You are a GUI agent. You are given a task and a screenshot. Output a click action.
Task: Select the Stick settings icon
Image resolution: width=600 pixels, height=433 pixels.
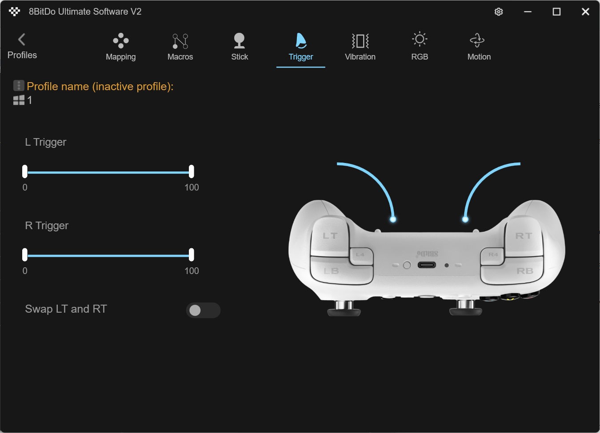(239, 41)
